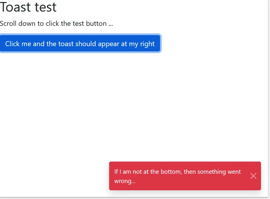
Task: Click the red toast message text
Action: (x=177, y=176)
